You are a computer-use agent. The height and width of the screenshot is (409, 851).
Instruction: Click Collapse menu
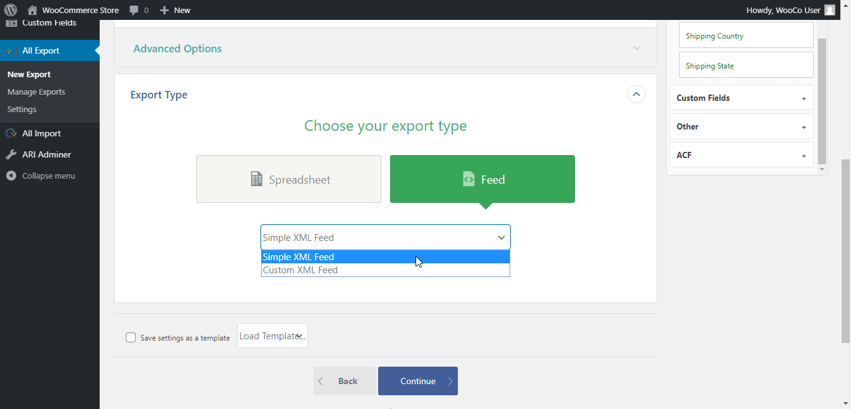(x=49, y=176)
